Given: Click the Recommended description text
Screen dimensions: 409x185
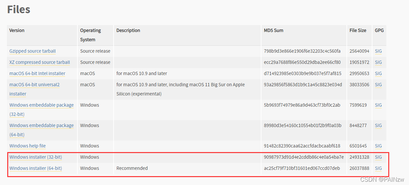Looking at the screenshot, I should point(132,168).
